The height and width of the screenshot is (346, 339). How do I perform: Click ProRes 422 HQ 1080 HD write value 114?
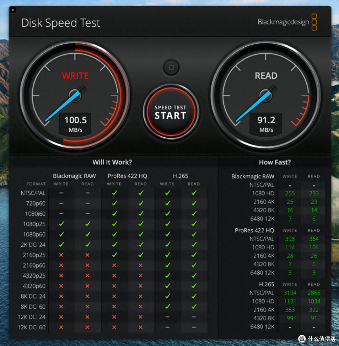pyautogui.click(x=290, y=247)
